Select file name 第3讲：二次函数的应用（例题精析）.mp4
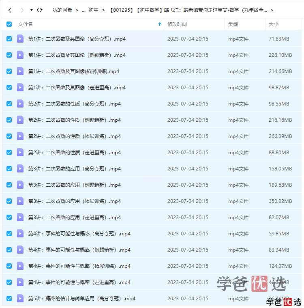This screenshot has height=308, width=304. (75, 185)
